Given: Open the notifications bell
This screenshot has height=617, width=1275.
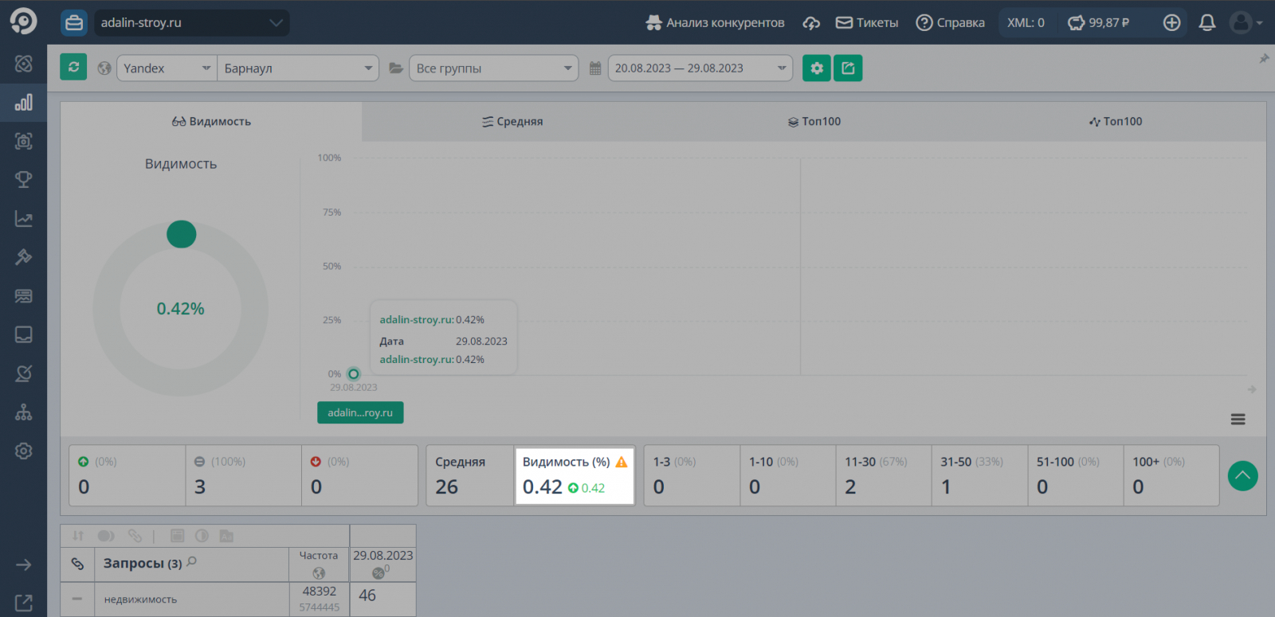Looking at the screenshot, I should click(x=1207, y=22).
